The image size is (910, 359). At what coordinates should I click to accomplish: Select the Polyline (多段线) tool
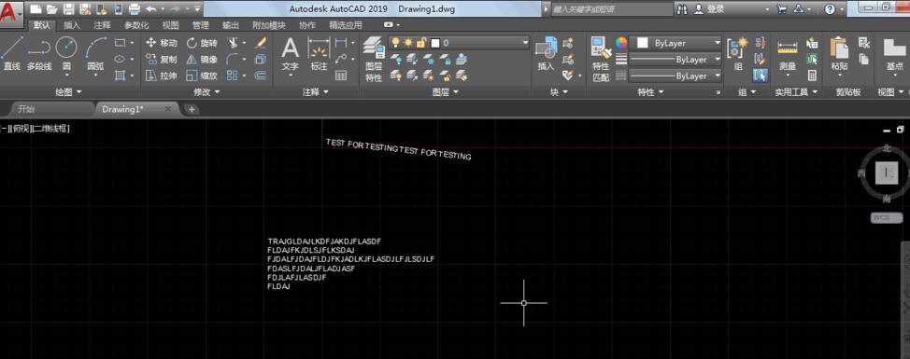(39, 54)
